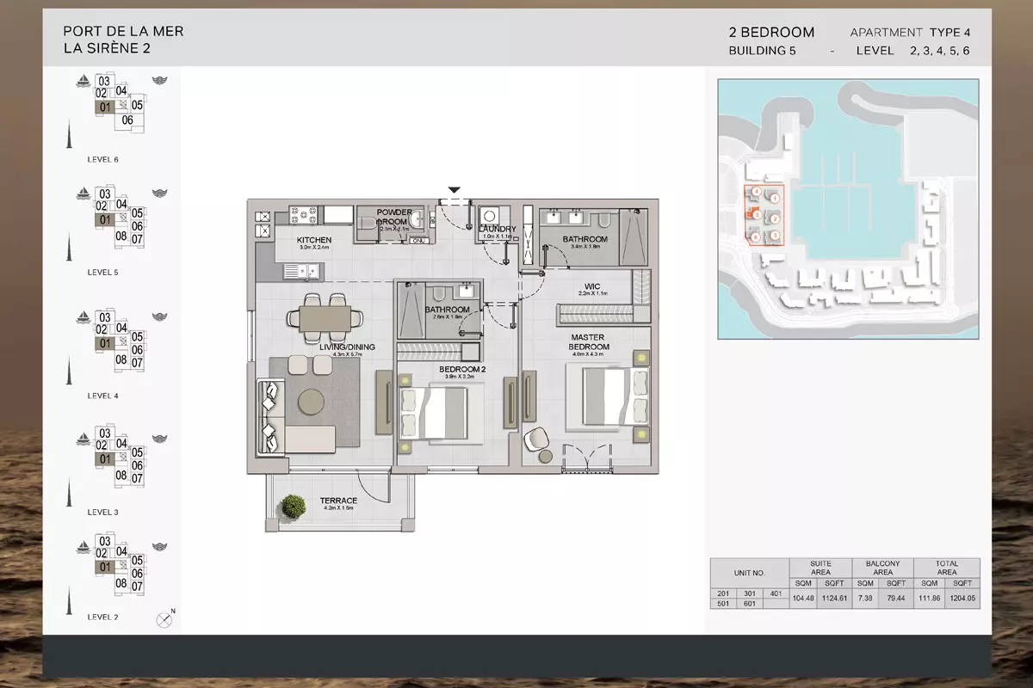
Task: Click the wave icon beside Level 5 plan
Action: tap(159, 193)
